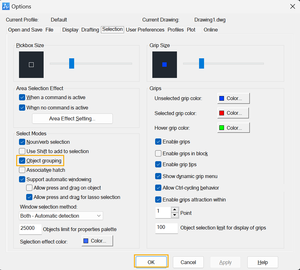
Task: Increase the grips attraction Point value
Action: (175, 210)
